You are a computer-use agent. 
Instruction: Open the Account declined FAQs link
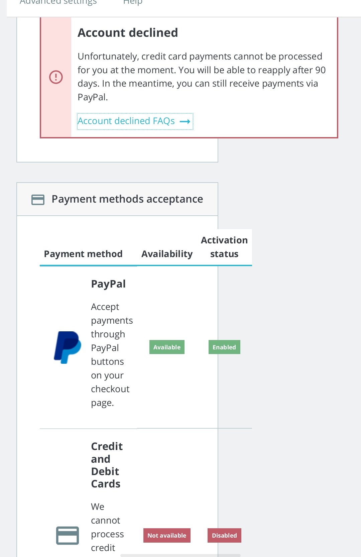click(126, 121)
